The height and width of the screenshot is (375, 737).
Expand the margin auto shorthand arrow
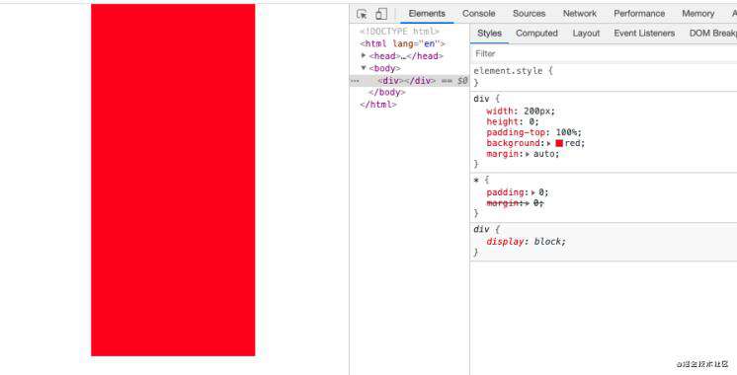point(528,154)
